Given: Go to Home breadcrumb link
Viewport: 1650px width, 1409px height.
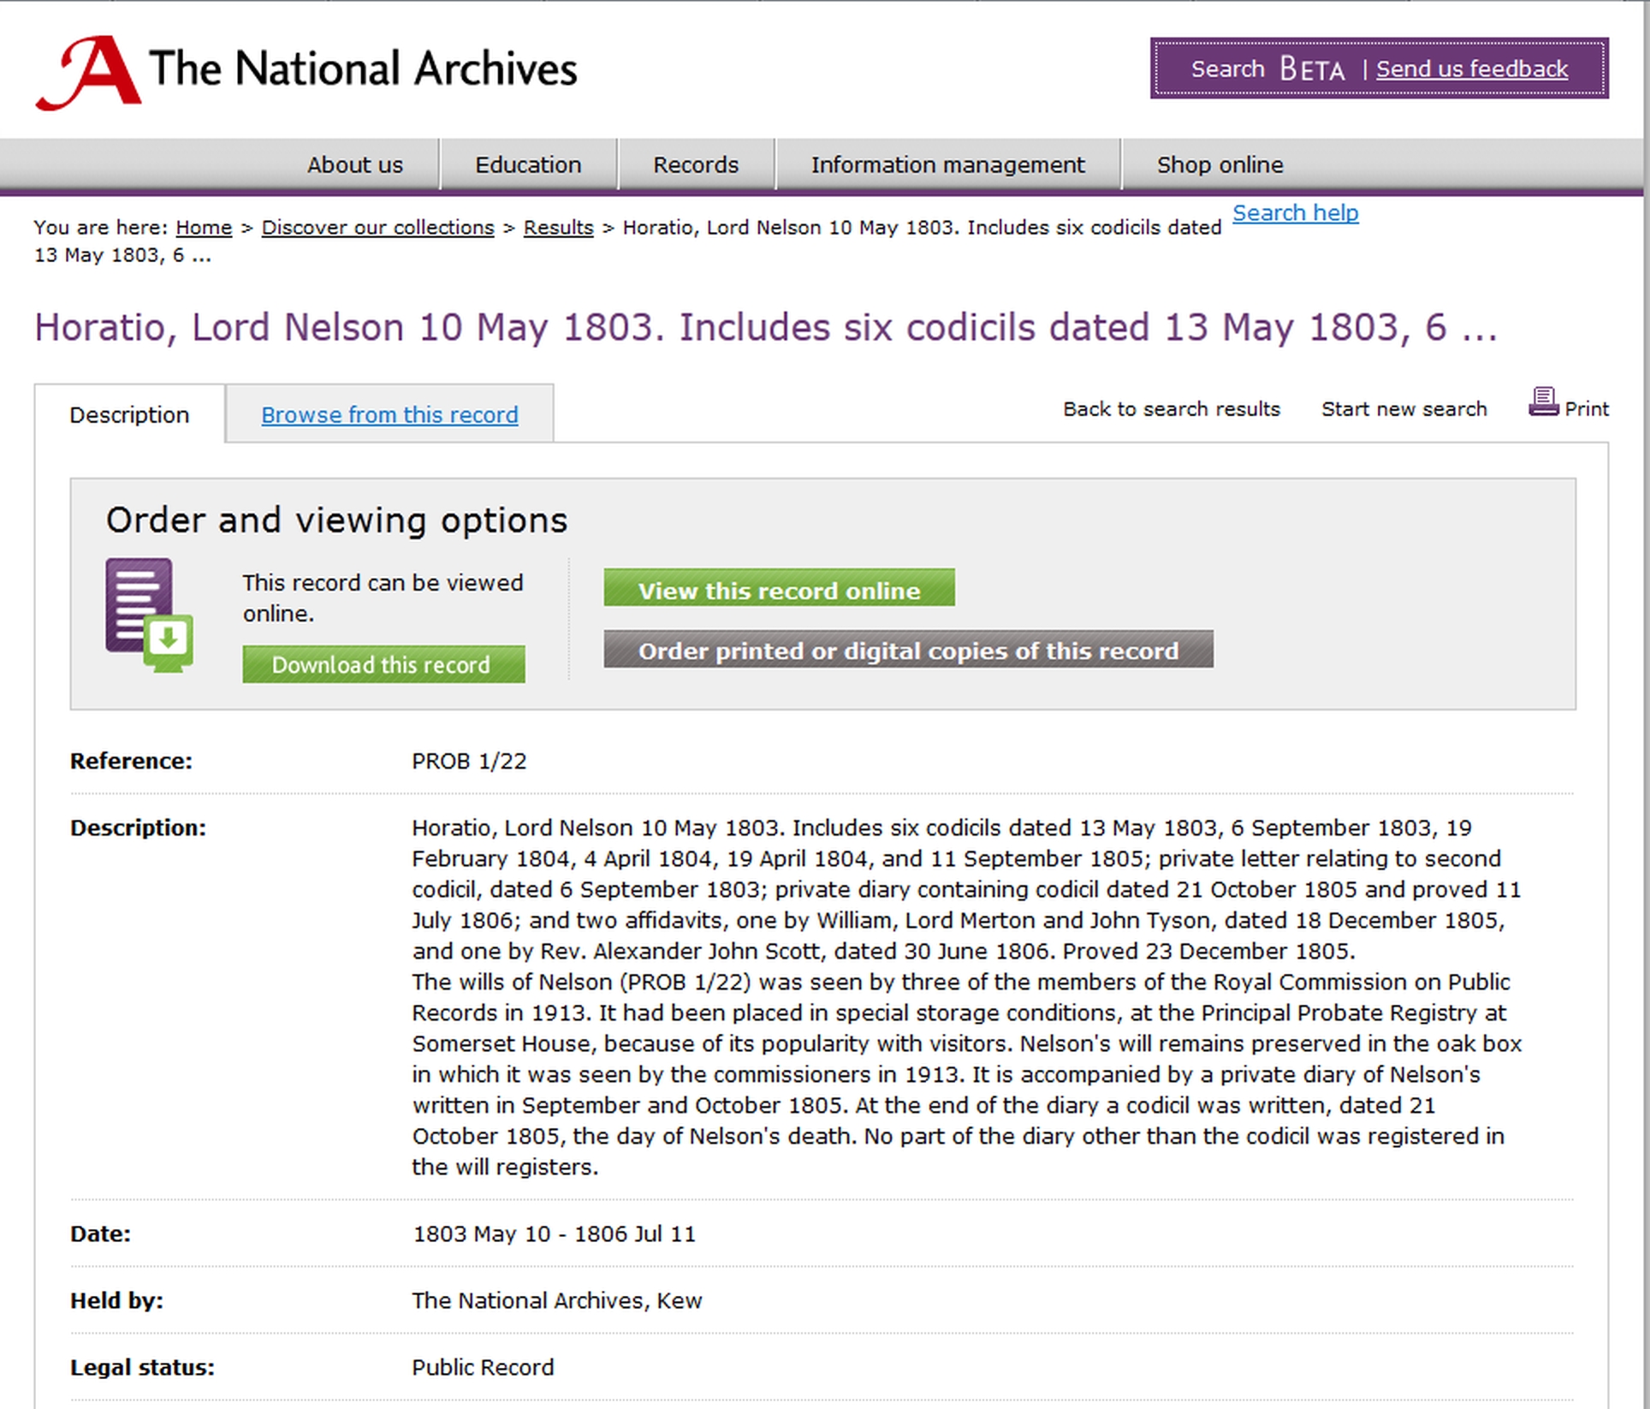Looking at the screenshot, I should (204, 228).
